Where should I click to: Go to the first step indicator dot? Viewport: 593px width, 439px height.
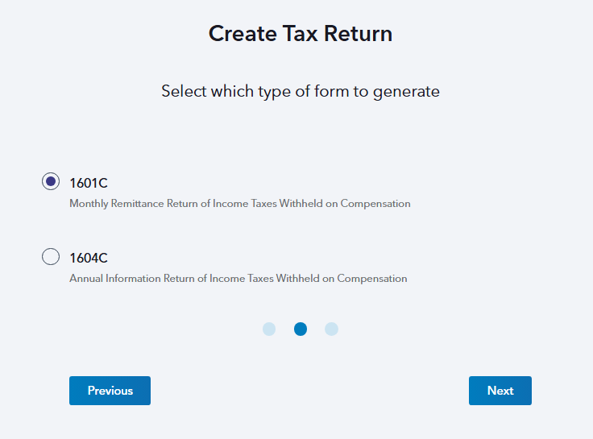[x=269, y=329]
